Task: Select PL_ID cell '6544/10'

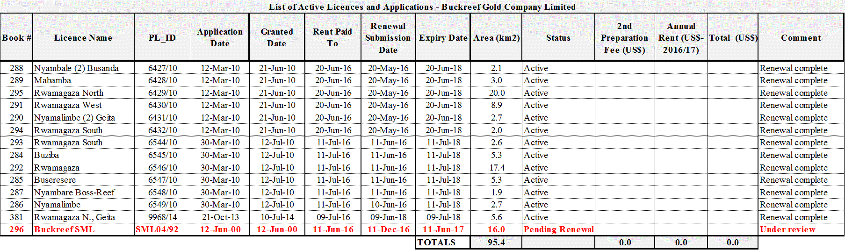Action: (163, 143)
